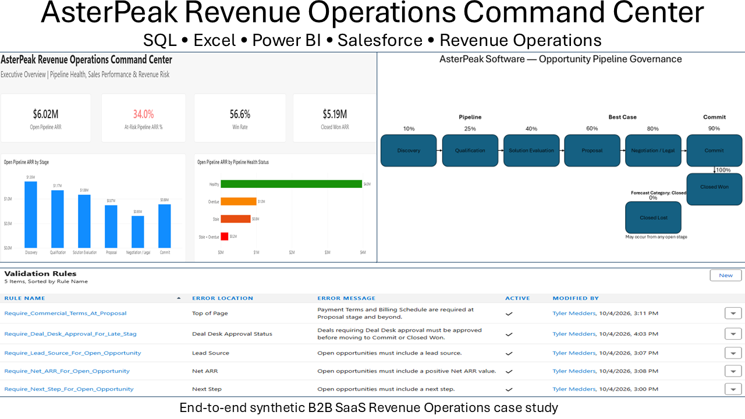
Task: Expand actions for Require_Lead_Source_For_Open_Opportunity
Action: click(733, 353)
